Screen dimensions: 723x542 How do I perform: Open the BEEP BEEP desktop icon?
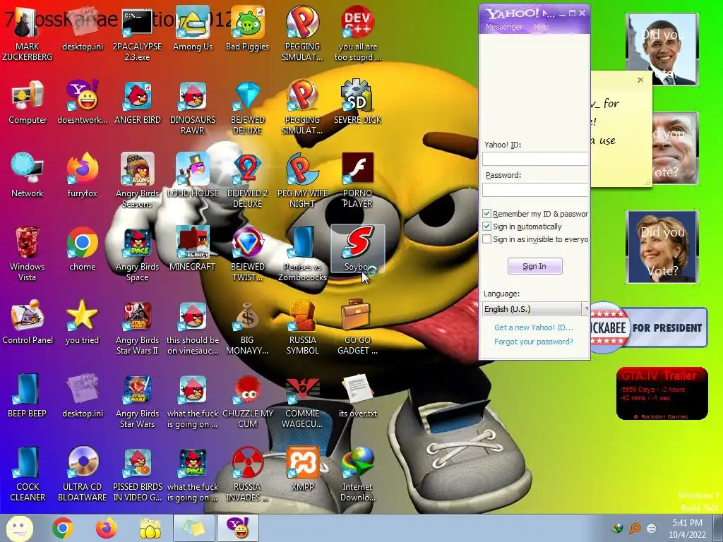[28, 395]
